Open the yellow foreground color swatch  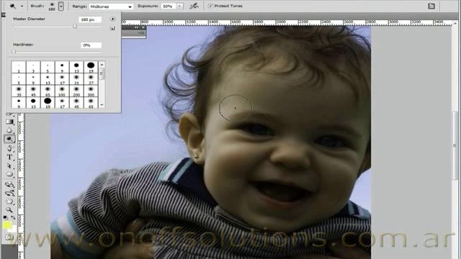click(6, 225)
